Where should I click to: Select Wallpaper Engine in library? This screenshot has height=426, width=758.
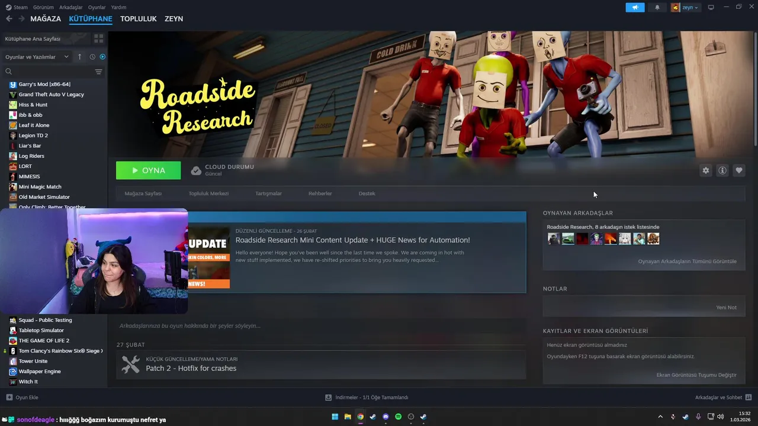pos(40,372)
